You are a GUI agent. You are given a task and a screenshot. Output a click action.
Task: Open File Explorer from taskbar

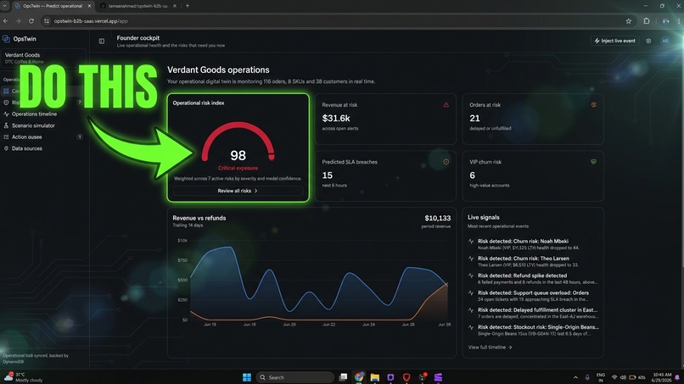[x=375, y=377]
